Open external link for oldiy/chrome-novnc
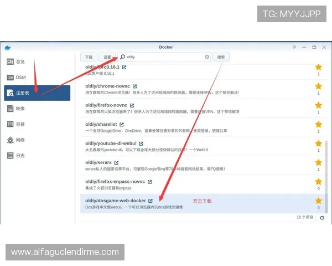 tap(134, 86)
